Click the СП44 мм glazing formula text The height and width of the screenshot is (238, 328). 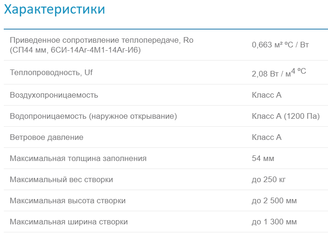coord(75,50)
